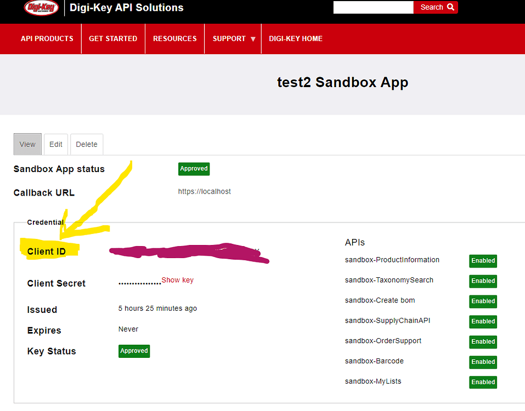Click the magnifying glass search icon
The width and height of the screenshot is (525, 411).
point(450,7)
